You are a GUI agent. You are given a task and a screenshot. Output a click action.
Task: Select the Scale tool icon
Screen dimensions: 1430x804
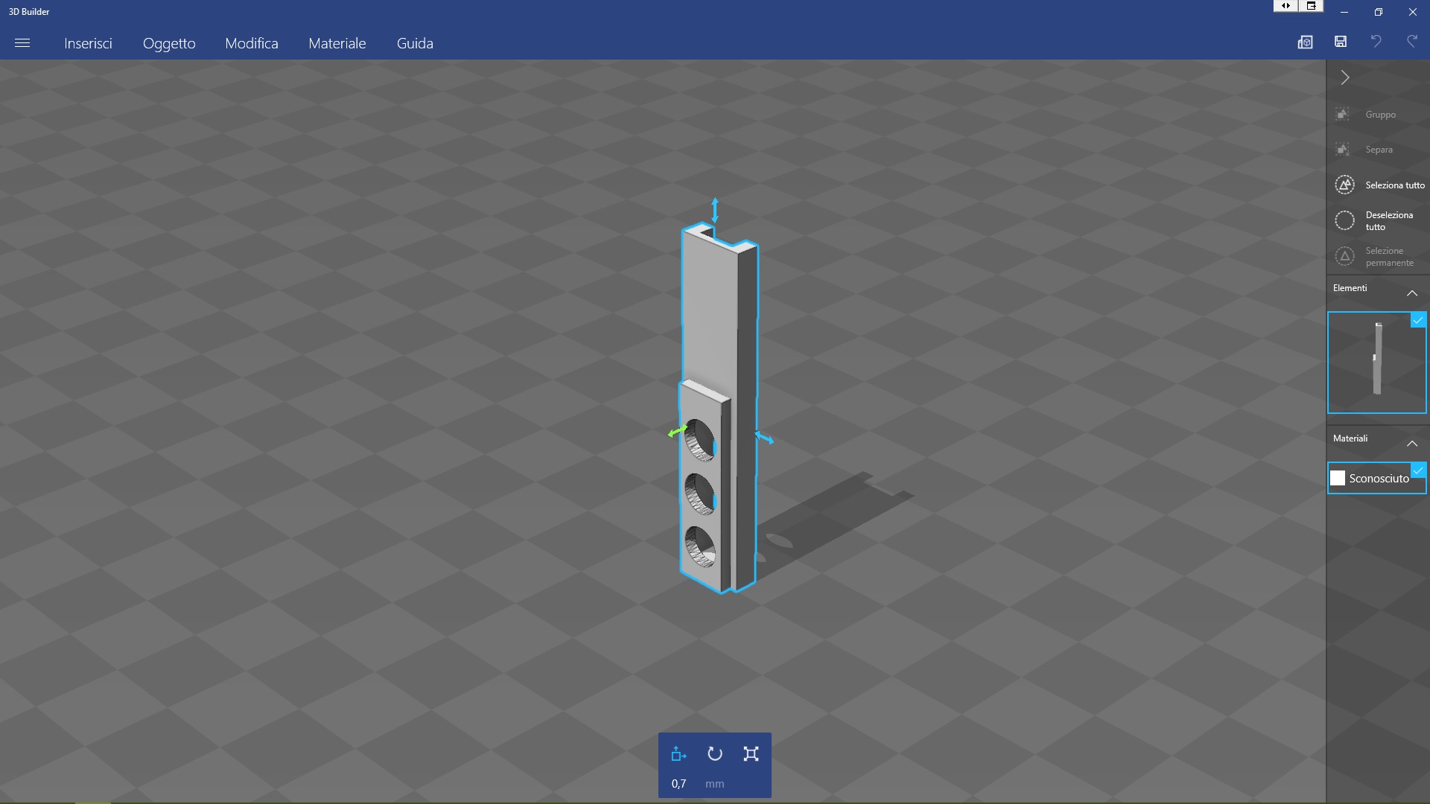point(751,754)
